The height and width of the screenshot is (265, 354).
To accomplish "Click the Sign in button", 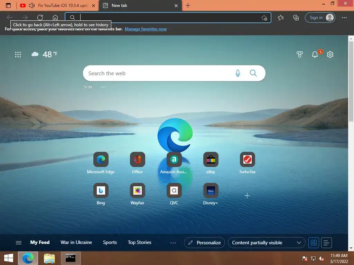I will click(x=320, y=18).
